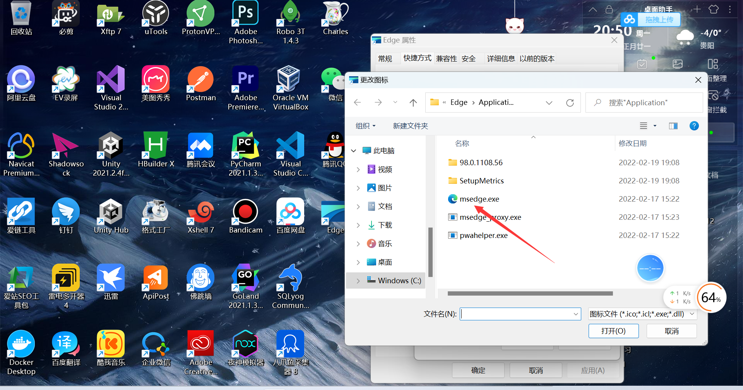
Task: Open the icon file type dropdown
Action: click(642, 314)
